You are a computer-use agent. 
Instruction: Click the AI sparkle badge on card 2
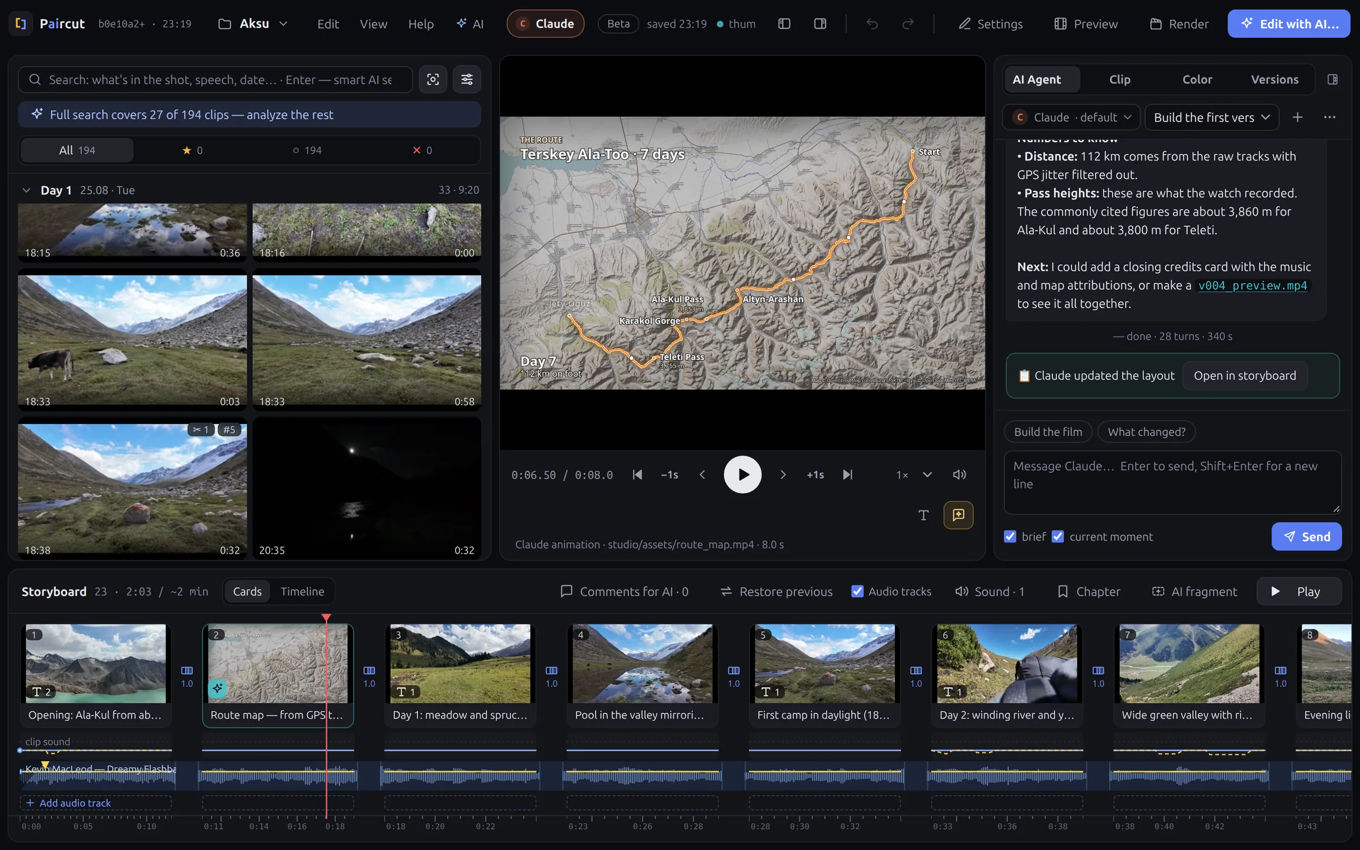218,688
